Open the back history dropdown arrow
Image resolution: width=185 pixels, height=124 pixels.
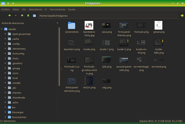(x=16, y=16)
